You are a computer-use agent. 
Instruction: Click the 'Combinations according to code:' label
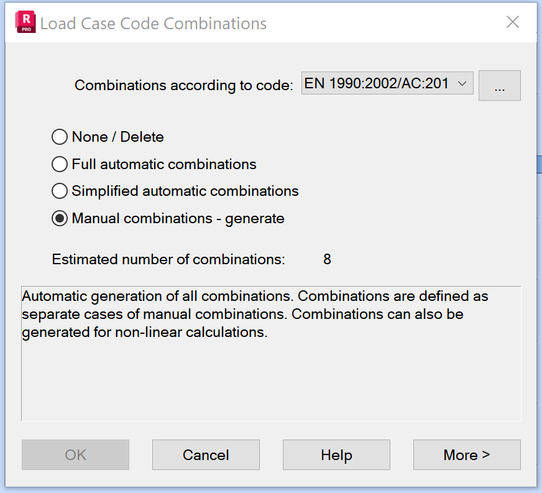tap(183, 86)
